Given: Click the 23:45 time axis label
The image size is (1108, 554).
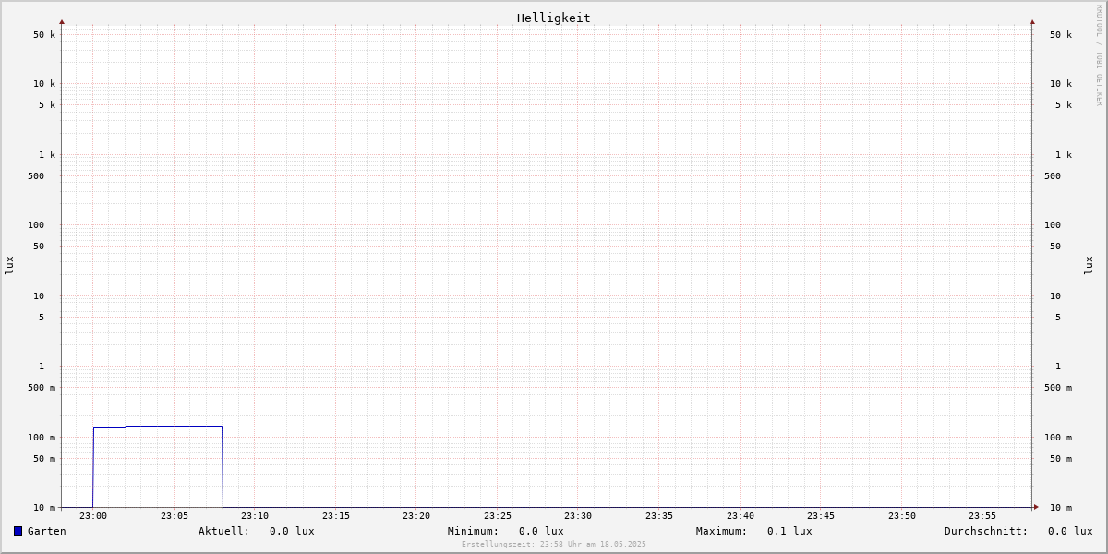Looking at the screenshot, I should click(x=821, y=516).
